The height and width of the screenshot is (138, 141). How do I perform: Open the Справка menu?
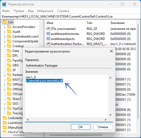tap(63, 11)
